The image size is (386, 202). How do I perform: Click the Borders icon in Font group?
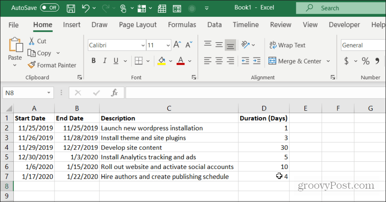point(139,61)
